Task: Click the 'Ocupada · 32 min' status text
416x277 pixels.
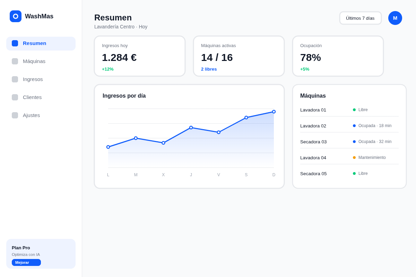Action: (375, 142)
